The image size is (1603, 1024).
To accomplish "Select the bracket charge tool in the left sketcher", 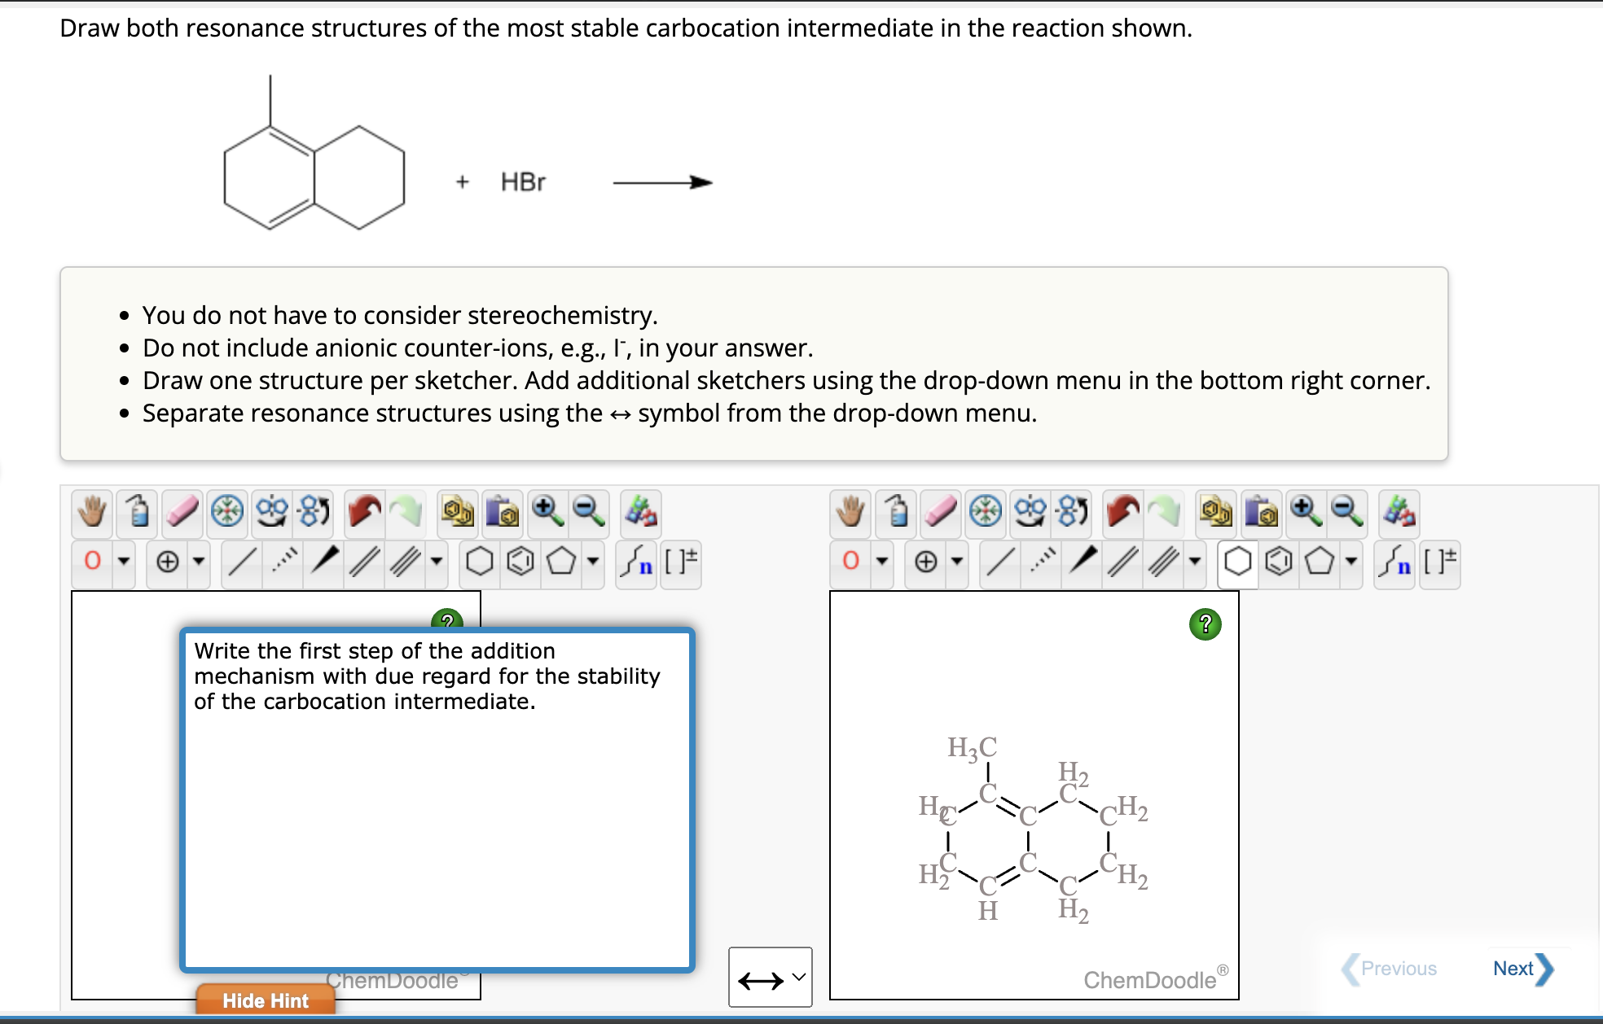I will [679, 562].
